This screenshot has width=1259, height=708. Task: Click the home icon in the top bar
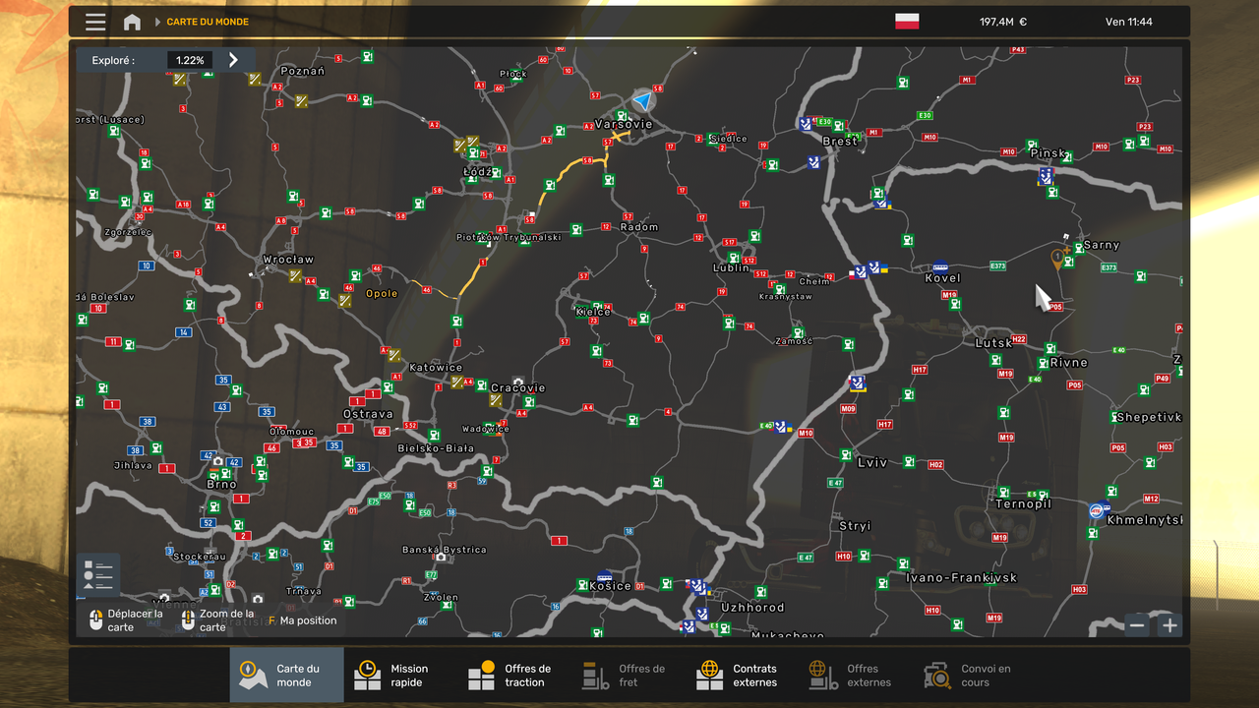131,22
